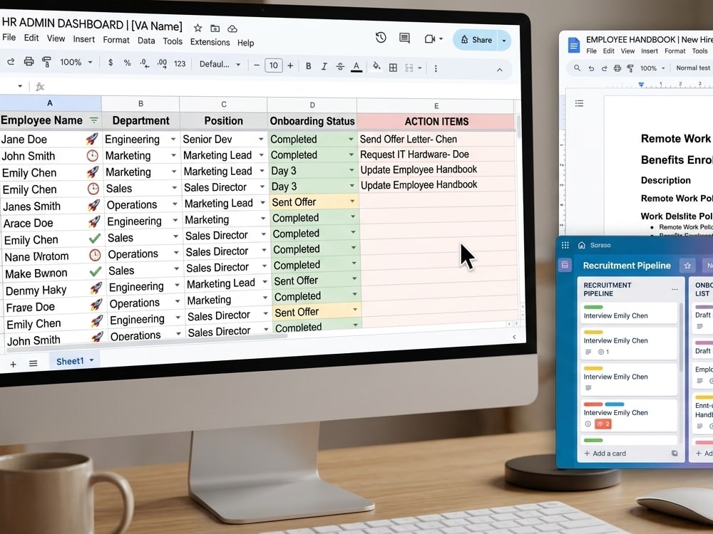The width and height of the screenshot is (713, 534).
Task: Open version history clock icon
Action: (x=381, y=38)
